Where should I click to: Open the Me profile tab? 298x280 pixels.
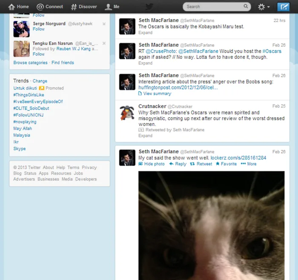pos(112,7)
